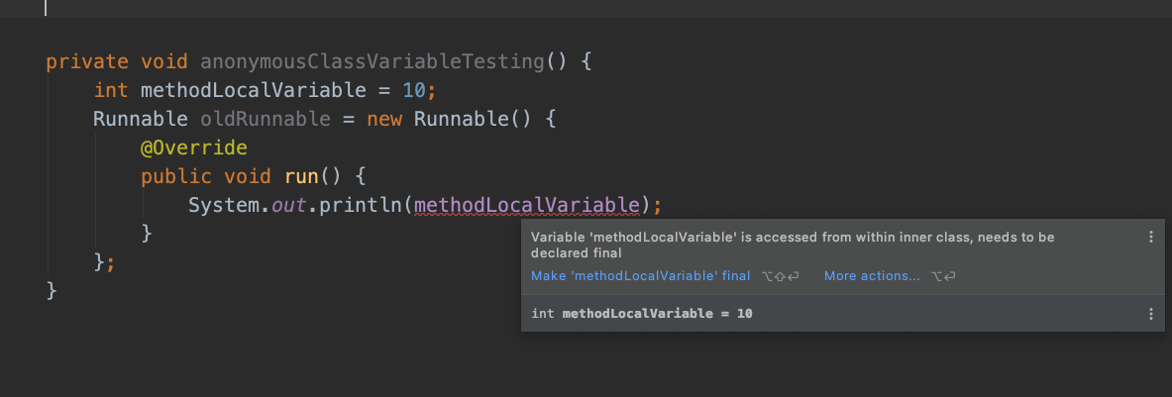Click the public keyword of the run method

tap(176, 177)
